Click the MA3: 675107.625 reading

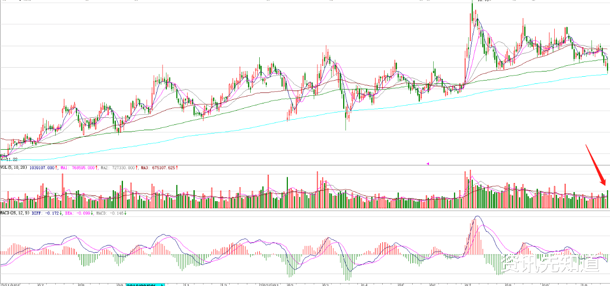pos(157,168)
